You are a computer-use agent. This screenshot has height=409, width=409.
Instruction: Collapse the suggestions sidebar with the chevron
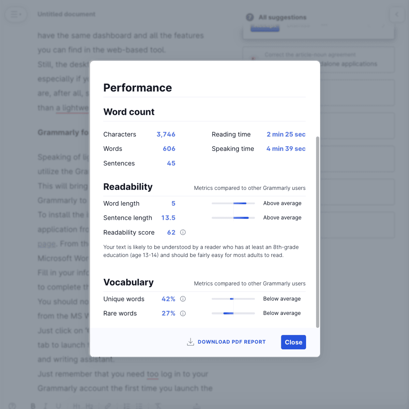pos(396,14)
